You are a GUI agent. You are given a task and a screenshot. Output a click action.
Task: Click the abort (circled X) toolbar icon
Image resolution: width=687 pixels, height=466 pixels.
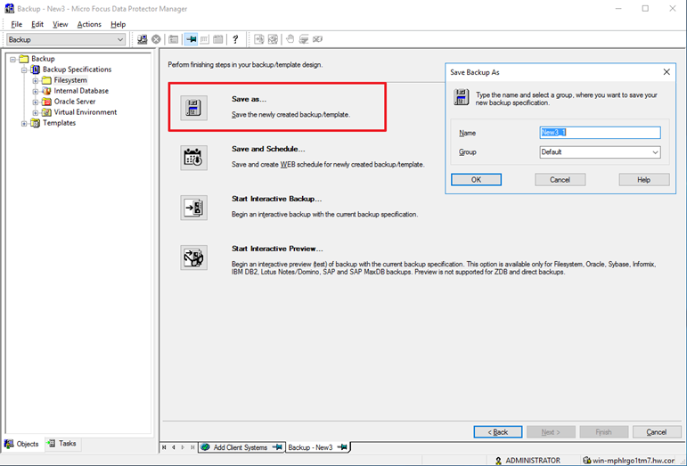(x=156, y=39)
